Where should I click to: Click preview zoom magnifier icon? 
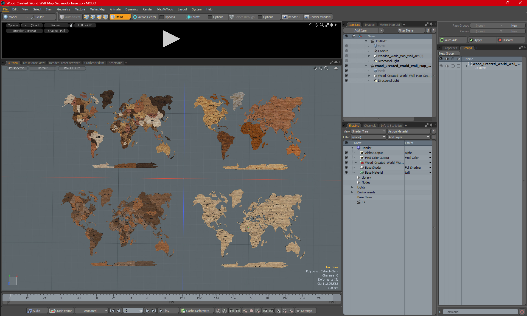(x=322, y=25)
